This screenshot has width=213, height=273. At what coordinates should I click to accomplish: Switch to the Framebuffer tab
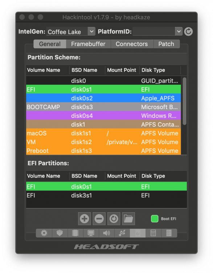coord(88,44)
